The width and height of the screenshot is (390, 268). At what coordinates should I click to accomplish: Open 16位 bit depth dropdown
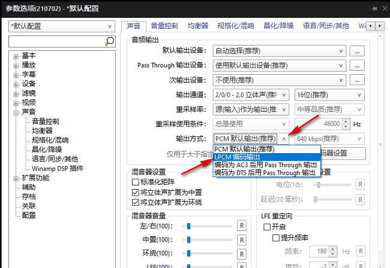click(x=329, y=95)
